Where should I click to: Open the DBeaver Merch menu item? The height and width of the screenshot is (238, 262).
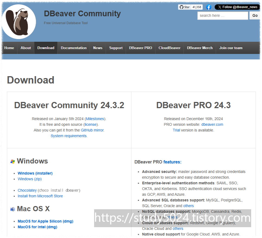coord(200,48)
